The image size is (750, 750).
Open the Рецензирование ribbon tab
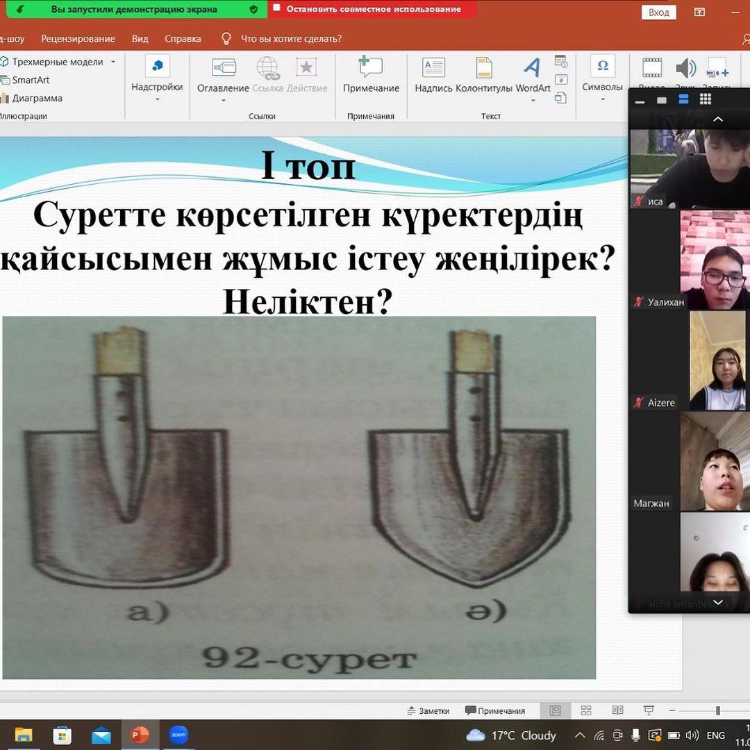point(78,39)
